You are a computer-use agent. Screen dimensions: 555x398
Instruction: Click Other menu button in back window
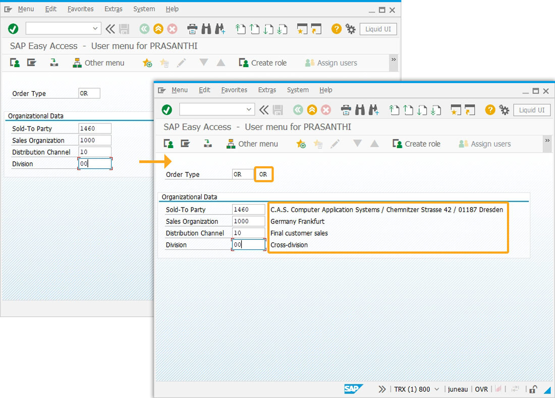coord(98,63)
